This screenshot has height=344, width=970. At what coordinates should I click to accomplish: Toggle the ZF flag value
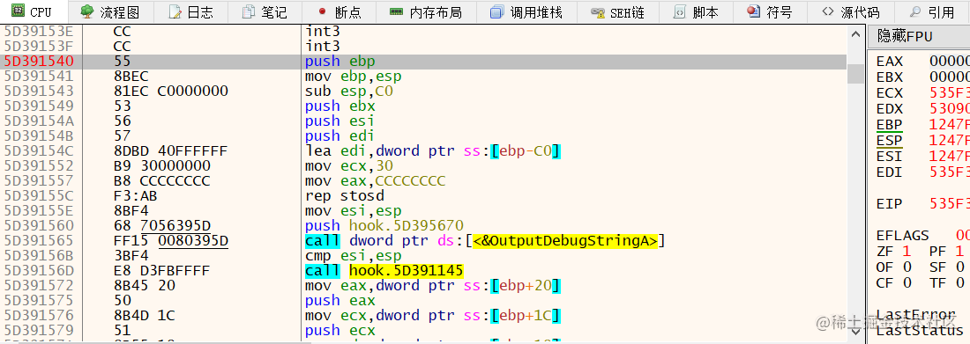tap(907, 252)
